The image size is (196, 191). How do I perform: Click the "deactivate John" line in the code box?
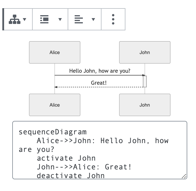(x=71, y=176)
